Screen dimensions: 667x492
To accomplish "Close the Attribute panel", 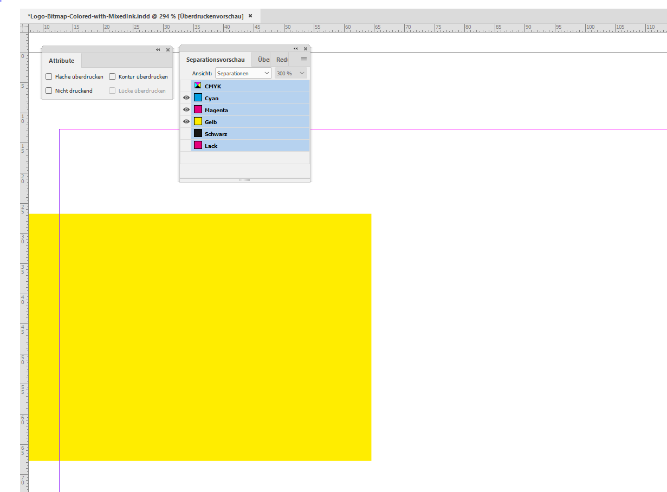I will point(168,50).
